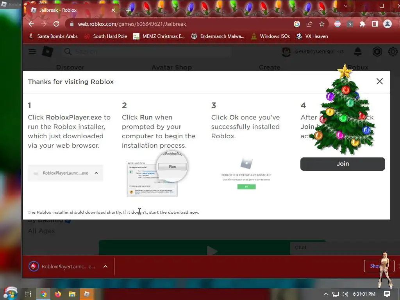Toggle the browser side panel icon
Viewport: 400px width, 300px height.
375,24
